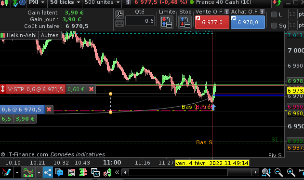This screenshot has width=304, height=180.
Task: Open the green order book icon
Action: pyautogui.click(x=83, y=172)
